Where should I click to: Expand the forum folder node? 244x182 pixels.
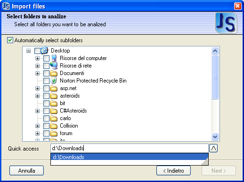tap(37, 133)
